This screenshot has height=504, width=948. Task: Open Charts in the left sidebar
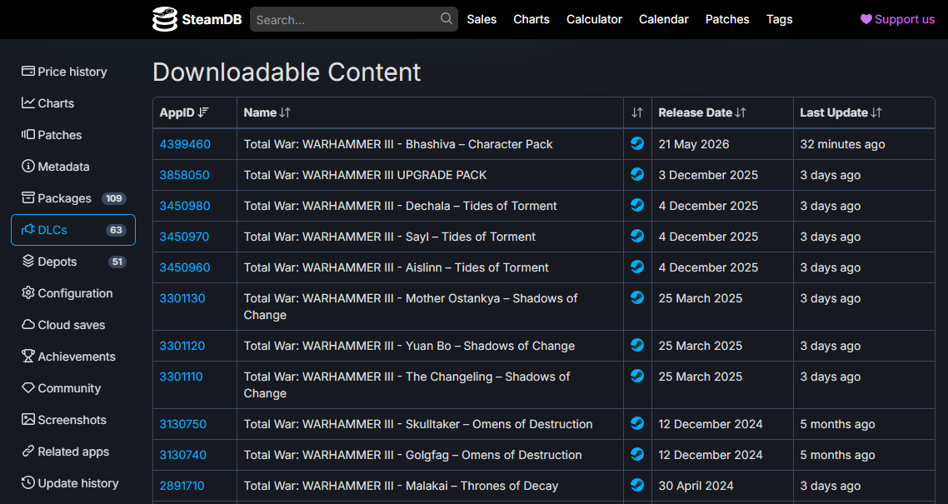pyautogui.click(x=73, y=103)
